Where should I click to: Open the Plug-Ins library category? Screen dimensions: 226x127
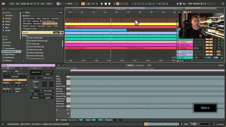coord(8,60)
